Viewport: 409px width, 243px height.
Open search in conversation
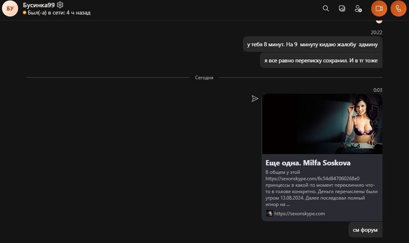point(326,9)
